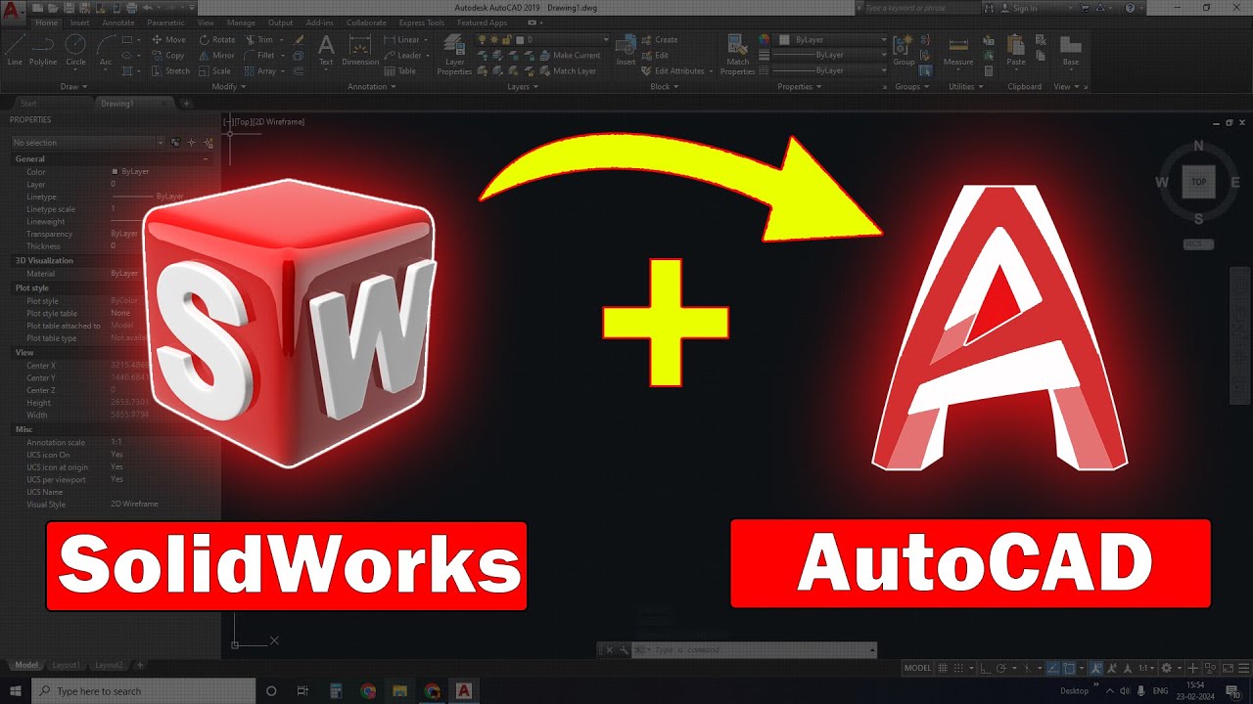Image resolution: width=1253 pixels, height=704 pixels.
Task: Expand the Modify panel
Action: (x=228, y=87)
